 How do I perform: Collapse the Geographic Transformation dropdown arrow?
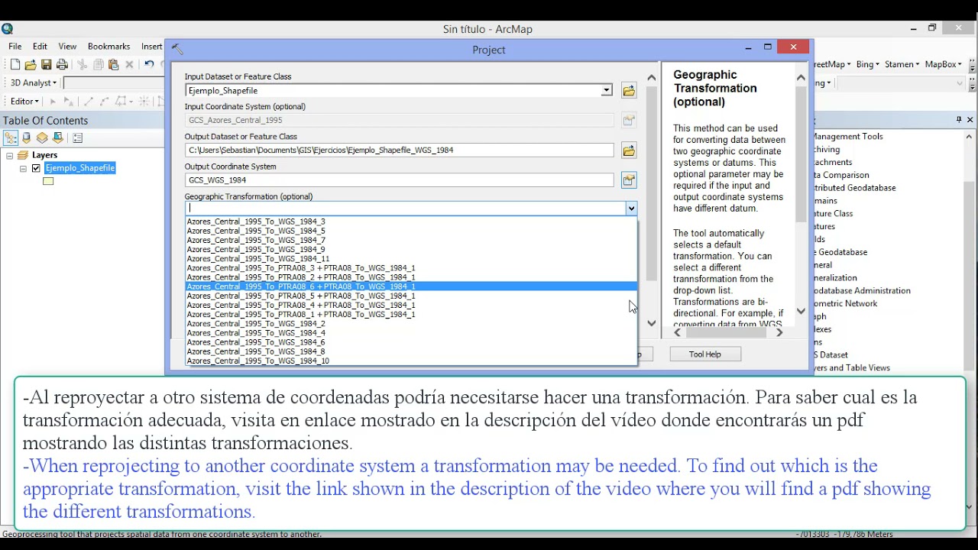pyautogui.click(x=631, y=209)
